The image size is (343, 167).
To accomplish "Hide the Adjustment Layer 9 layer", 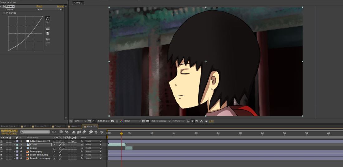I will click(1, 141).
